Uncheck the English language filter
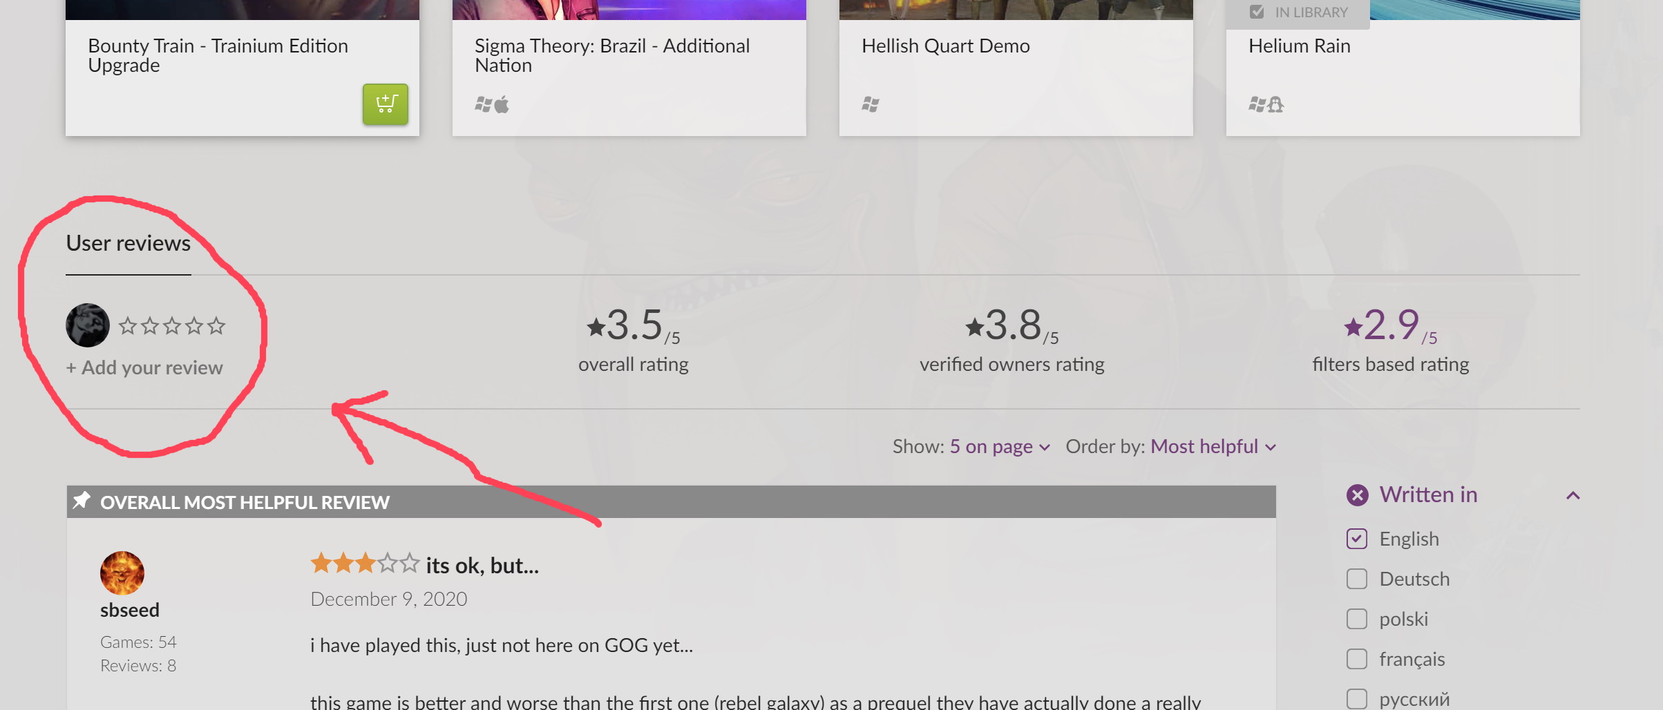1663x710 pixels. (x=1357, y=539)
